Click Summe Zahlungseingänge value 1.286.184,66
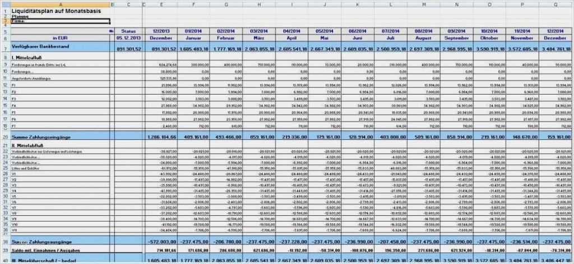 (161, 137)
